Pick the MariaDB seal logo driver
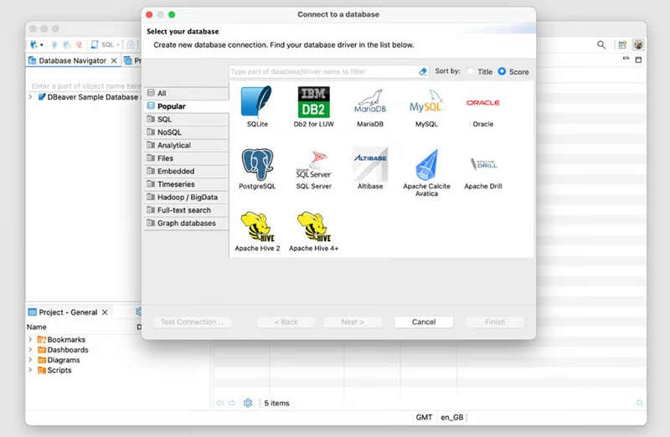The width and height of the screenshot is (670, 437). point(370,101)
